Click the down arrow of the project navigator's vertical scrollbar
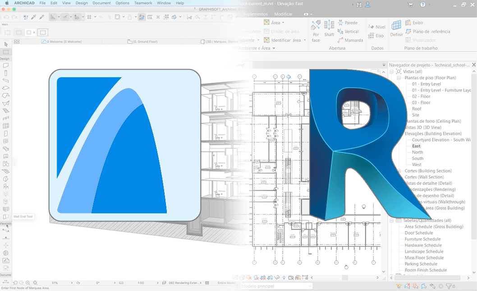Viewport: 477px width, 291px height. click(474, 272)
